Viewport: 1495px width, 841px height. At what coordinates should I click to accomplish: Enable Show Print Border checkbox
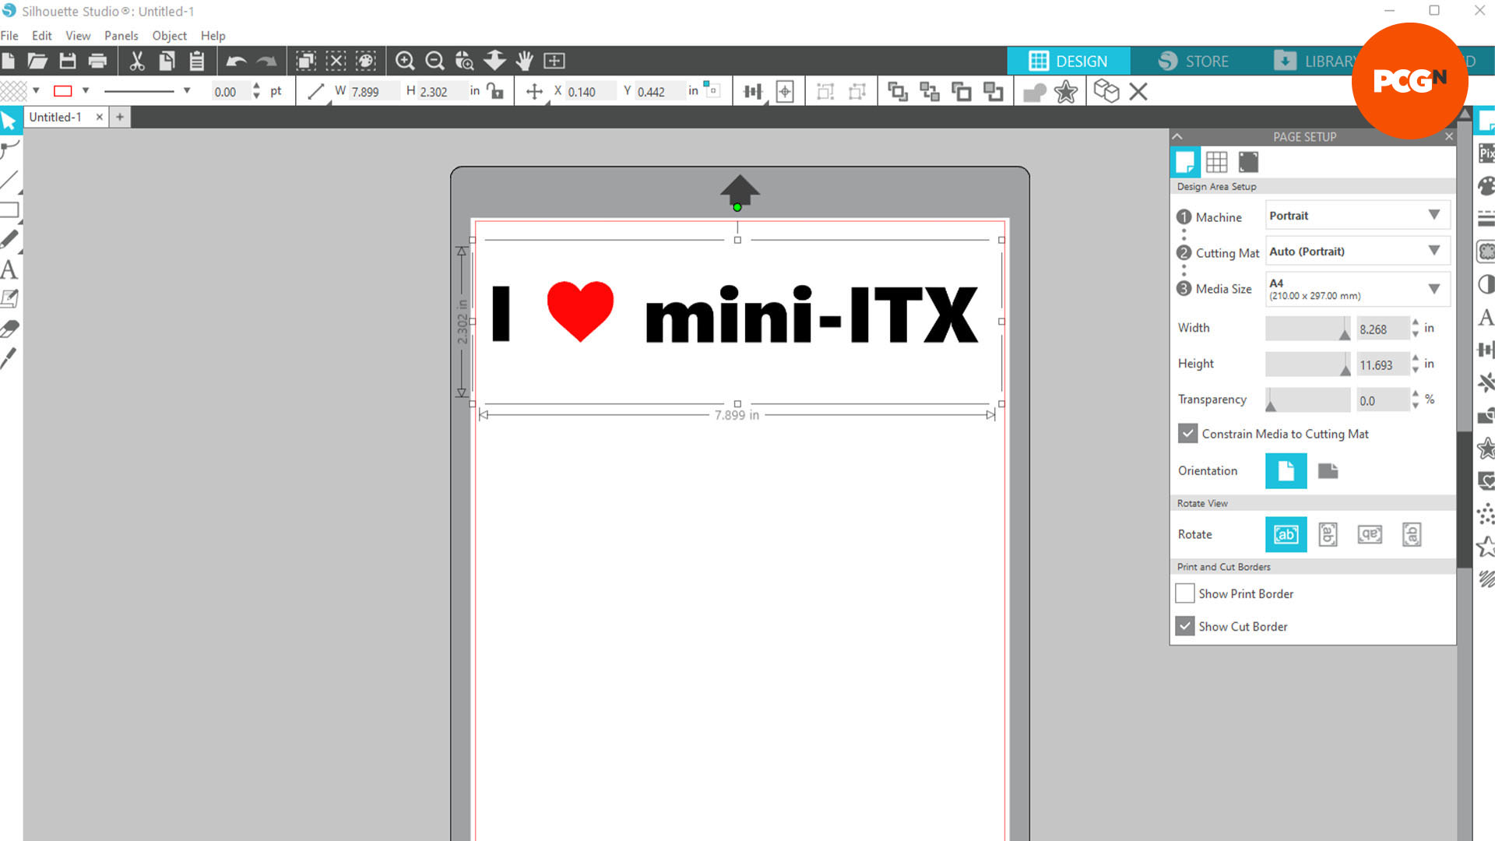(x=1187, y=593)
